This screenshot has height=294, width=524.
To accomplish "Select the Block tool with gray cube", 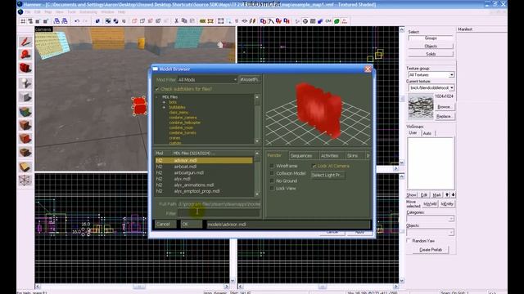I will tap(25, 97).
